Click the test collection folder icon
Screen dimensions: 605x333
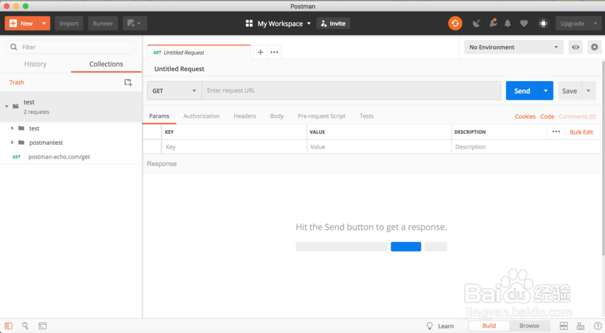16,106
